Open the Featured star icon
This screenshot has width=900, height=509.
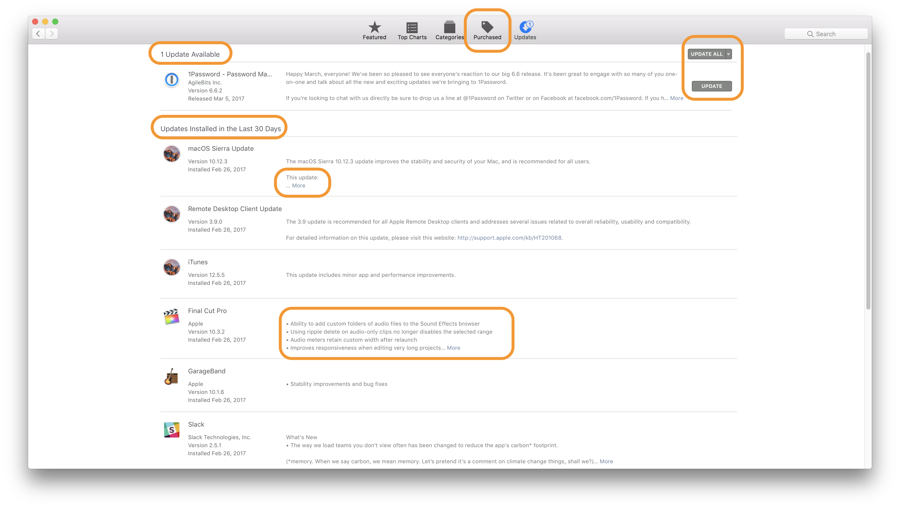point(374,27)
